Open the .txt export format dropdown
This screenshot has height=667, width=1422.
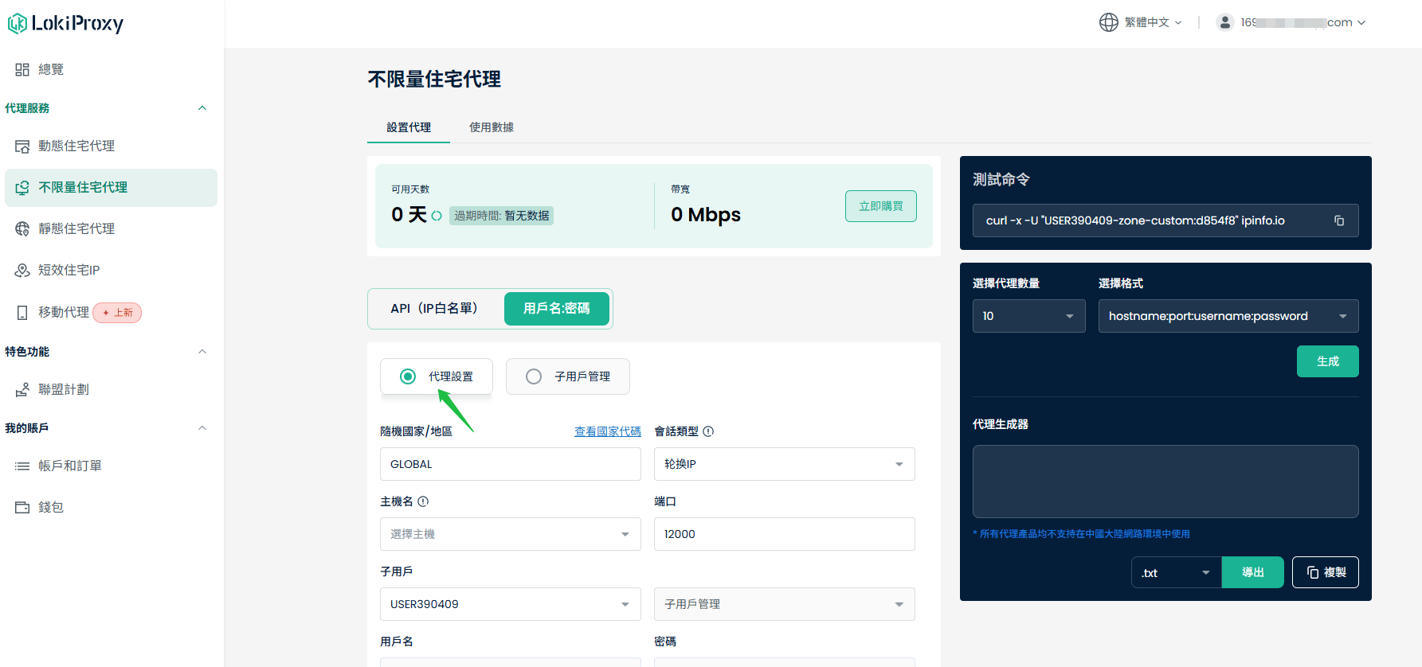(1177, 572)
